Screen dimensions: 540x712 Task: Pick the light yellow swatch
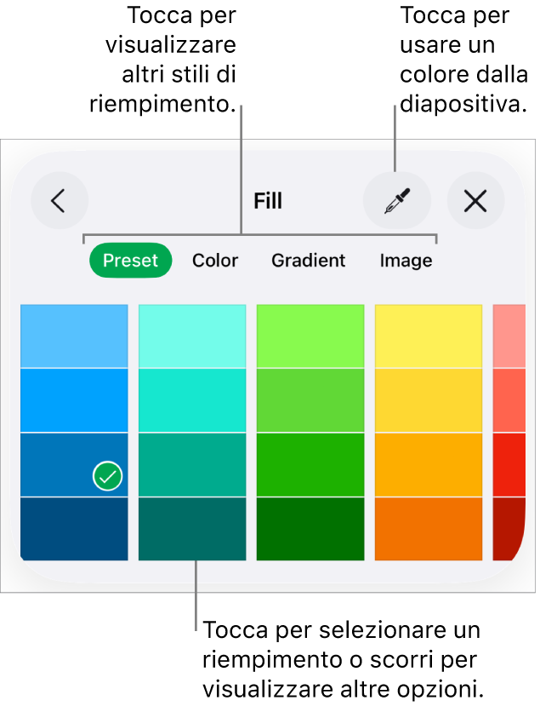tap(429, 336)
